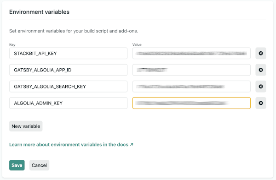Edit the ALGOLIA_ADMIN_KEY key field
The image size is (276, 180).
coord(68,103)
